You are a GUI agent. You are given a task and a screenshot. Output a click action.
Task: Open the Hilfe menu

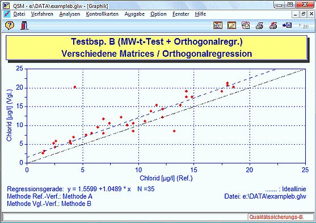(x=200, y=14)
